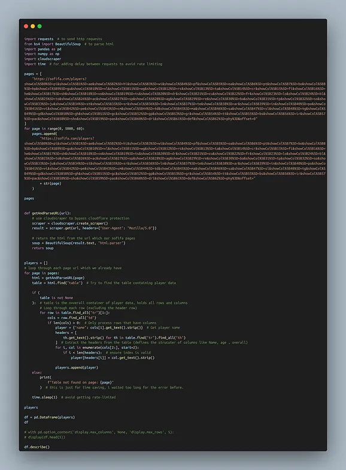Viewport: 346px width, 470px height.
Task: Click the yellow minimize window dot
Action: pos(32,26)
